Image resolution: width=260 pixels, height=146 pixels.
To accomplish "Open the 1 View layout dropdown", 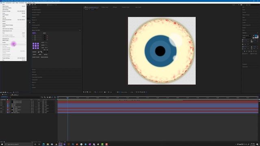I will tap(132, 92).
